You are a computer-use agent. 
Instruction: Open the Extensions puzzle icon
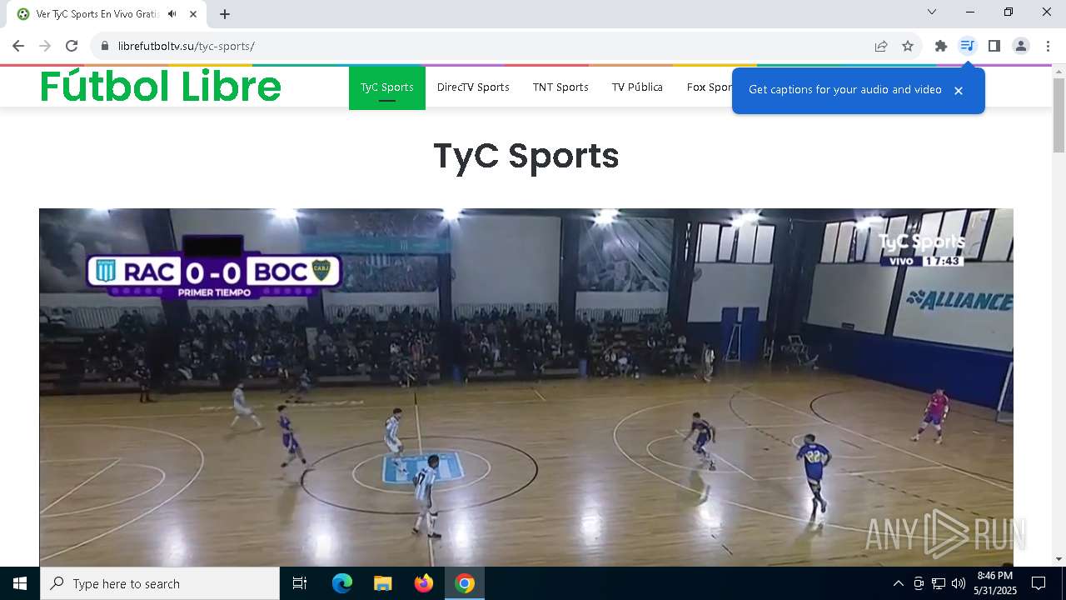click(941, 46)
